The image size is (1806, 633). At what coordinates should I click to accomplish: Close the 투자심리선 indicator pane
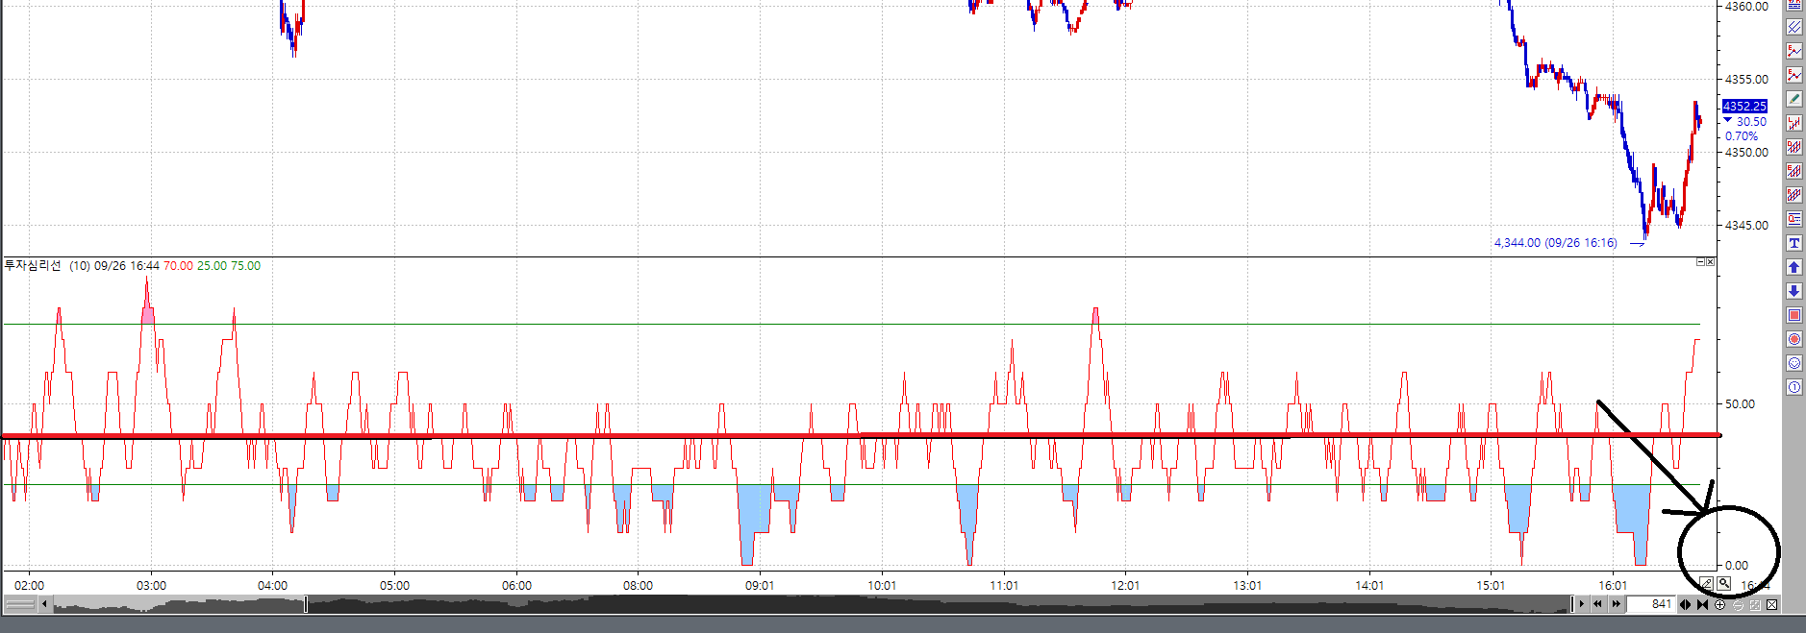[1710, 262]
